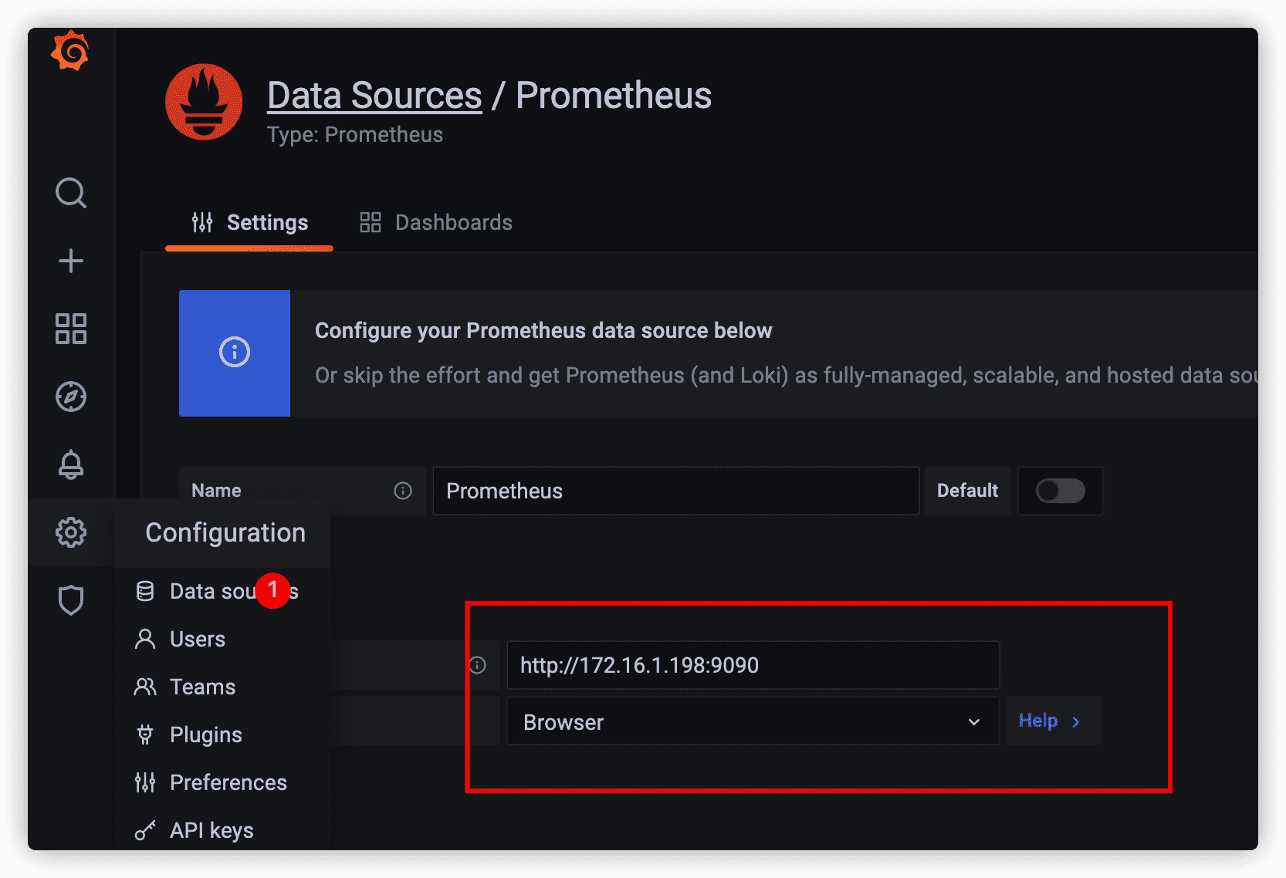
Task: Select Users in Configuration menu
Action: (x=181, y=640)
